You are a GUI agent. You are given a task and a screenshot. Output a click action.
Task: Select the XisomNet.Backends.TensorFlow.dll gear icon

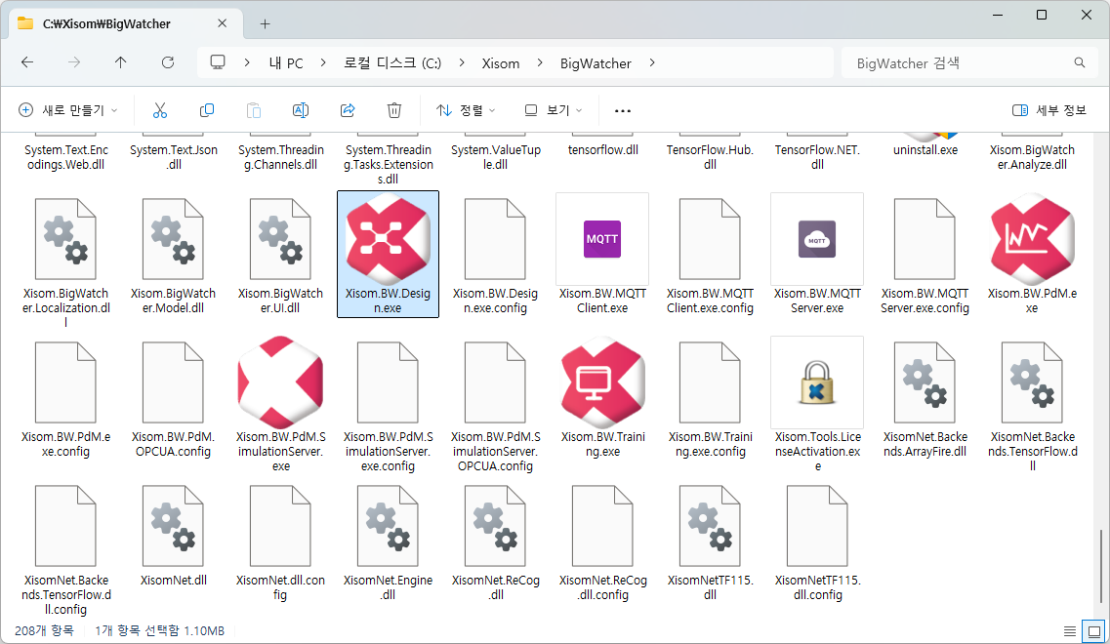[1032, 382]
